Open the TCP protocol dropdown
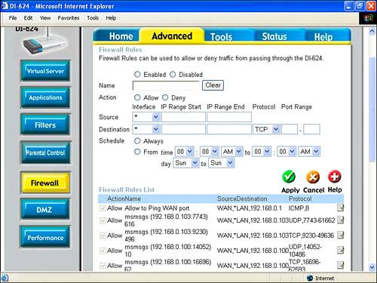Viewport: 377px width, 283px height. [x=266, y=129]
